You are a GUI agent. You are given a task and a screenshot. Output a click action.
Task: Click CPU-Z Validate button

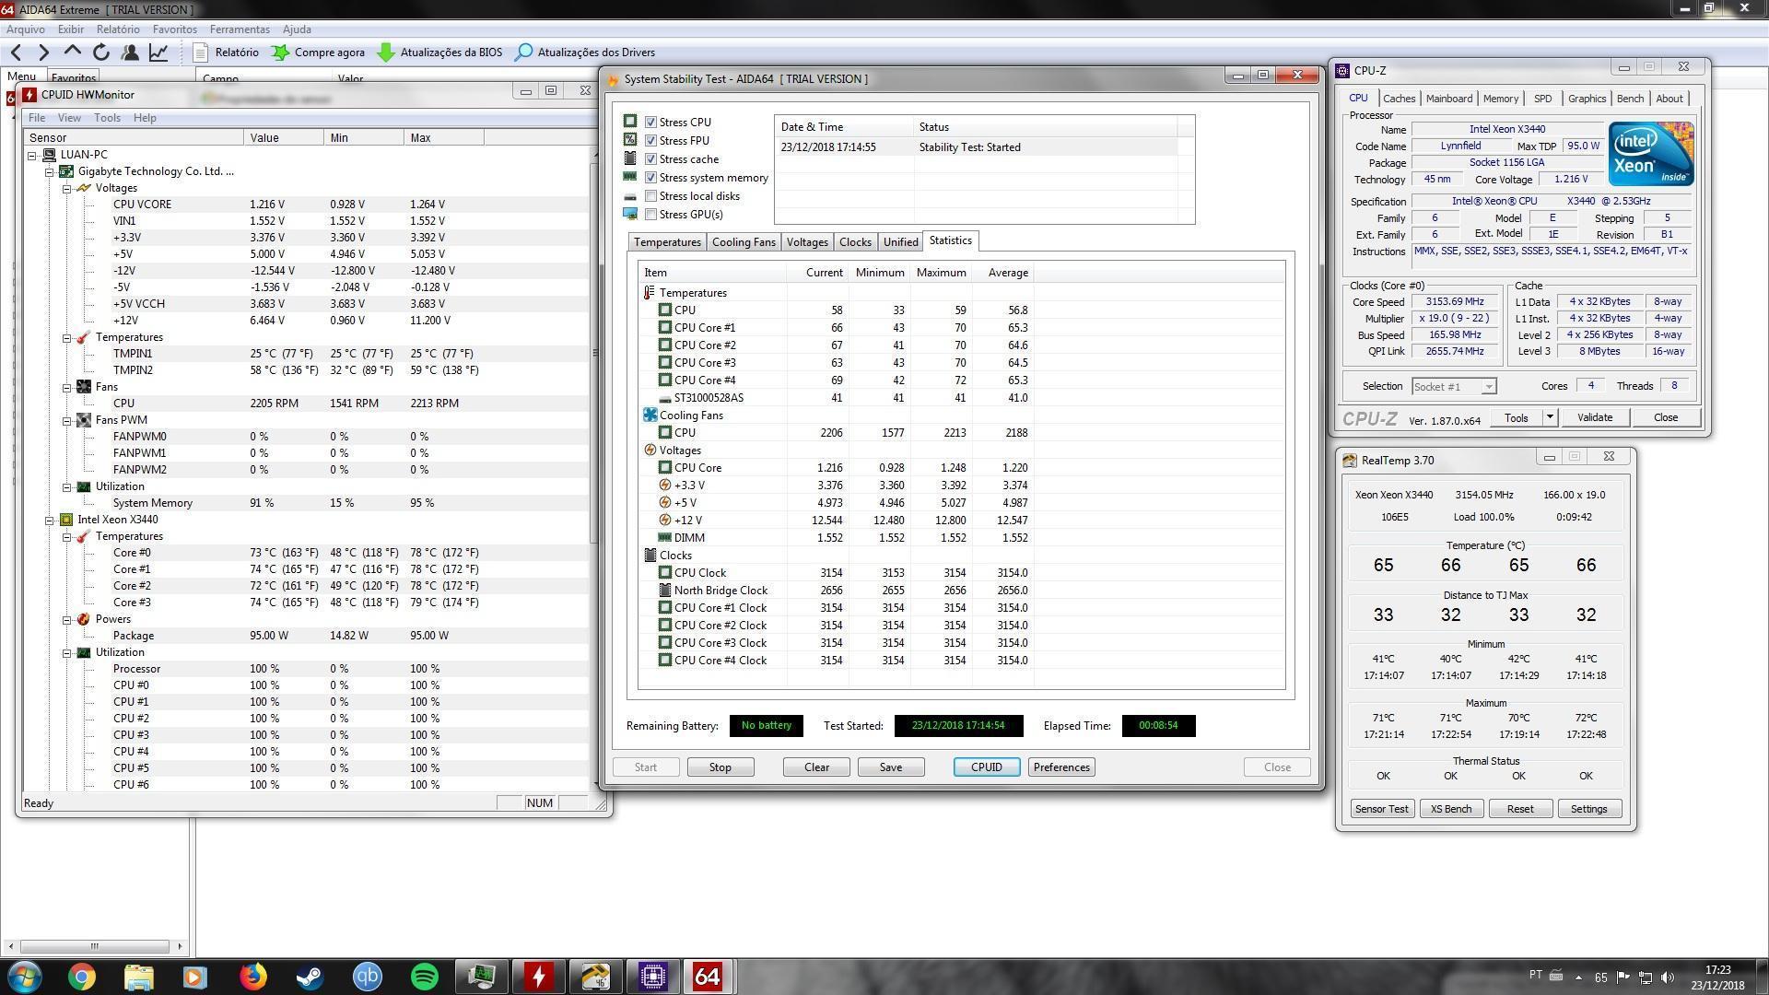[1594, 417]
